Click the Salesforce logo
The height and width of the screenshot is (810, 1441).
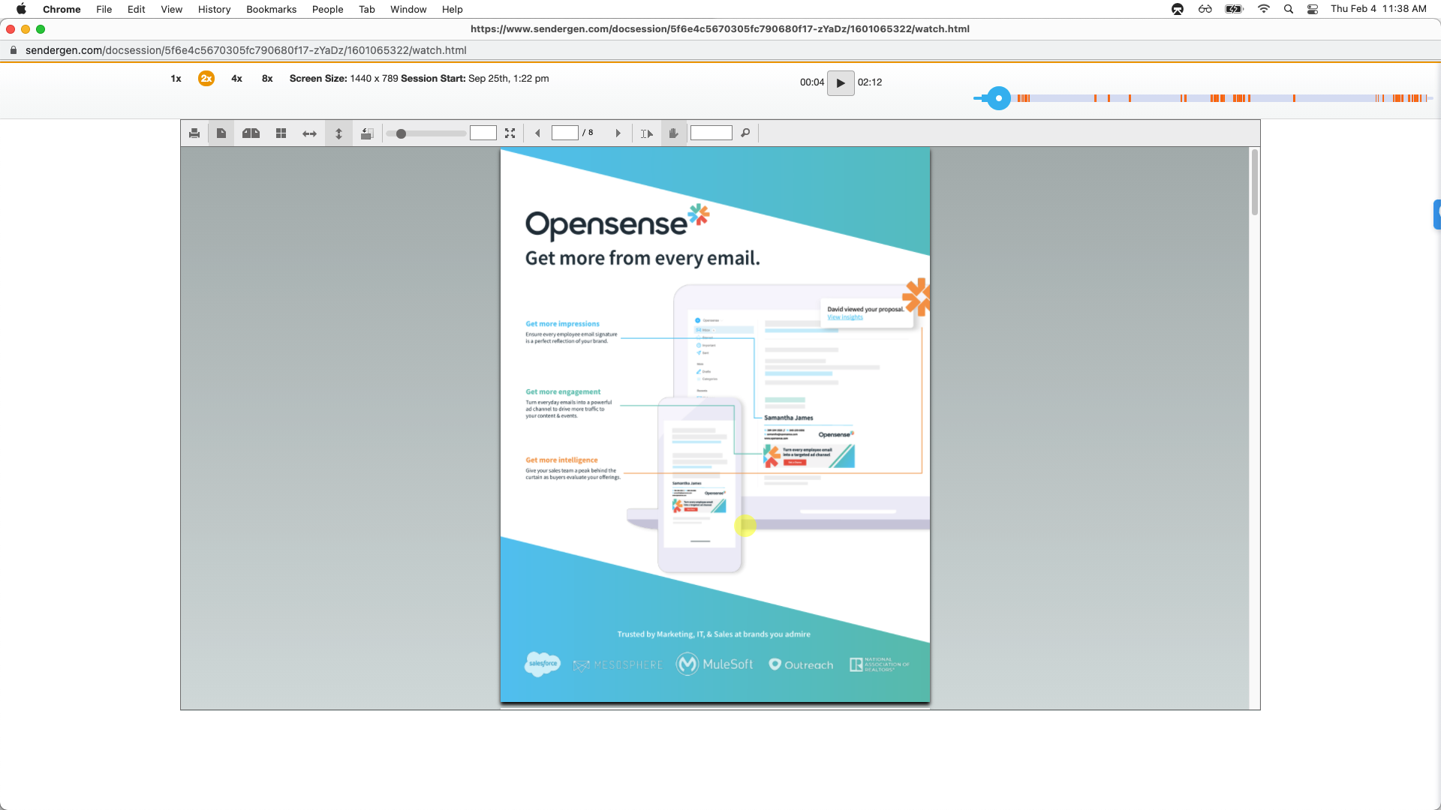tap(543, 664)
